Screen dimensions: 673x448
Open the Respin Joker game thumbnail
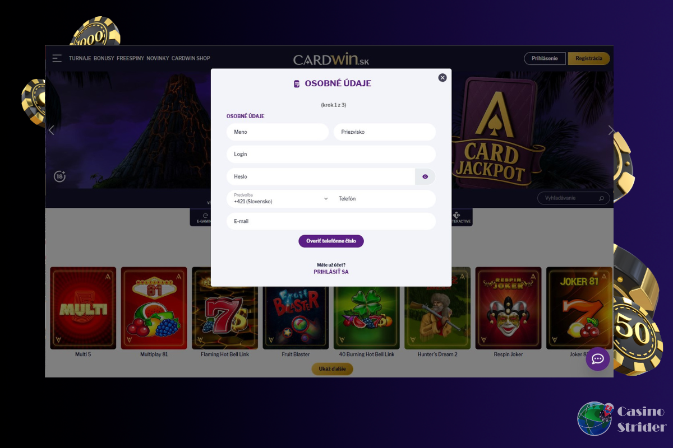508,308
